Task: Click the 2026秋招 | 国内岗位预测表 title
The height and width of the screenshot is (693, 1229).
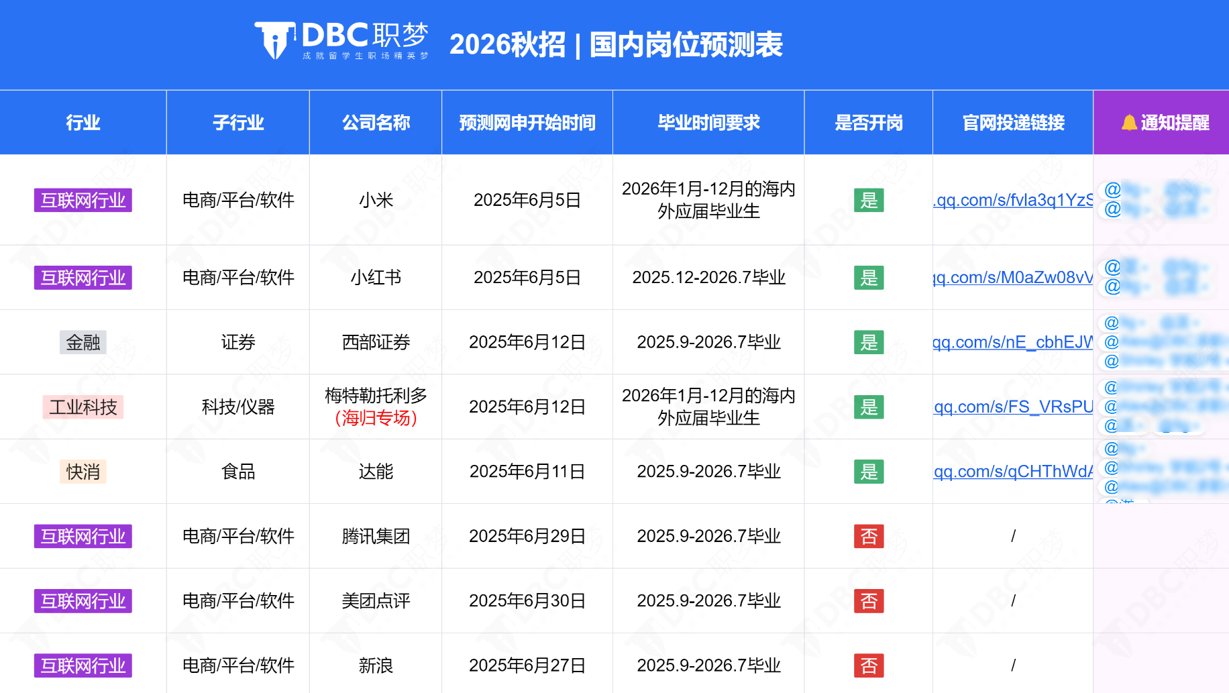Action: pos(616,44)
